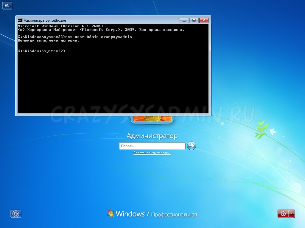Select the Администратор account picture tile

point(152,119)
